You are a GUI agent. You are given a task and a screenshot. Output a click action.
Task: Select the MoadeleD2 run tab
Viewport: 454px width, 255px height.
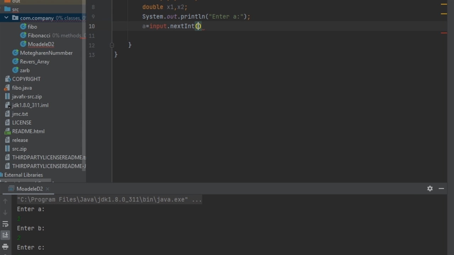(29, 189)
